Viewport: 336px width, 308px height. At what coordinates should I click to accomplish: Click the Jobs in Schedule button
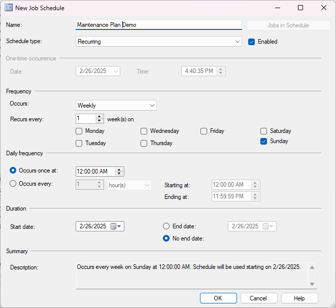288,25
